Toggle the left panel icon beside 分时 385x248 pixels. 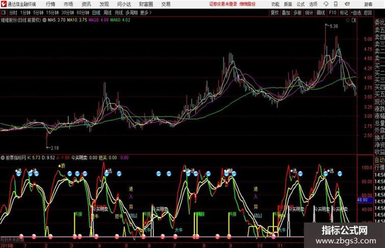pyautogui.click(x=3, y=13)
